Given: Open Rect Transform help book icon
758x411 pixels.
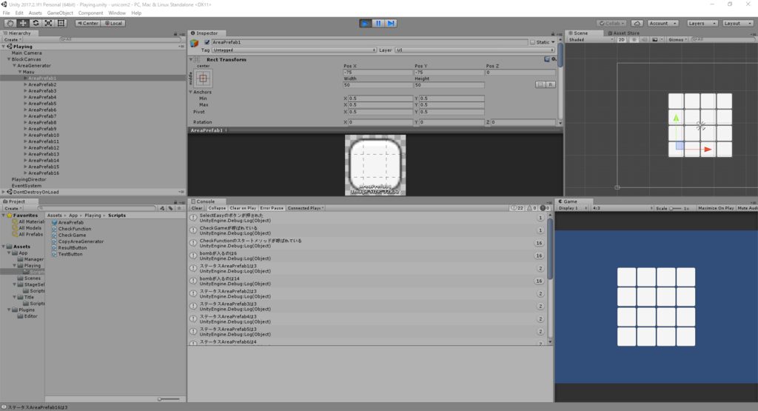Looking at the screenshot, I should (x=547, y=59).
